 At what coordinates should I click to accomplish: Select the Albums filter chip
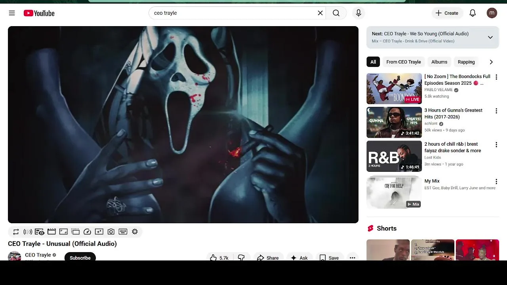coord(439,62)
